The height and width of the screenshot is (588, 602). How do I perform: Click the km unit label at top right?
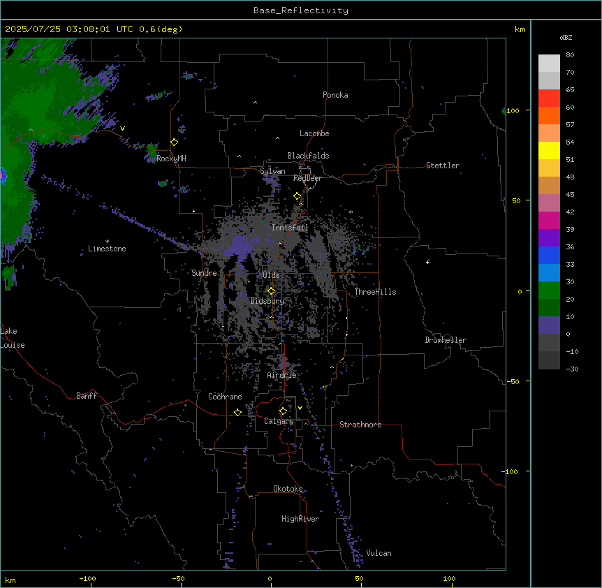coord(520,29)
